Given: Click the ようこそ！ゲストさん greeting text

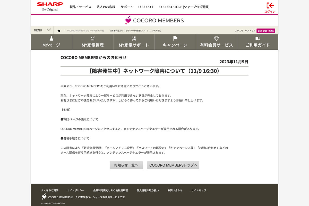Looking at the screenshot, I should [245, 31].
